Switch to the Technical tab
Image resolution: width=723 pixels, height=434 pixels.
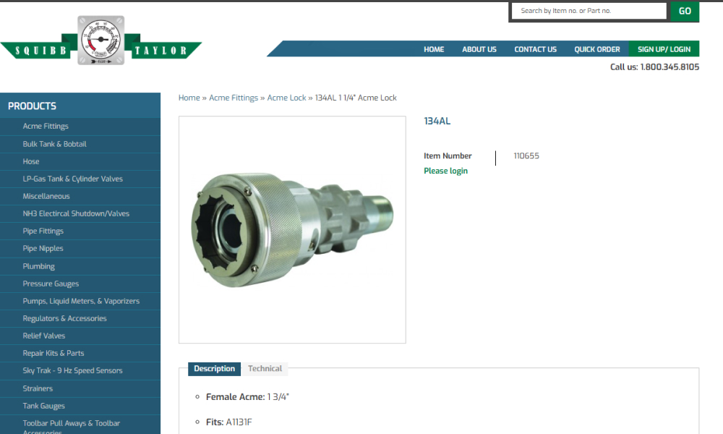click(x=265, y=369)
